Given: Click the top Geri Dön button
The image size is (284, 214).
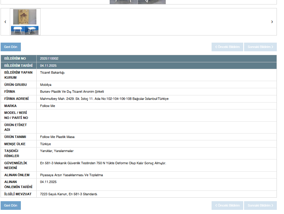Looking at the screenshot, I should click(11, 47).
